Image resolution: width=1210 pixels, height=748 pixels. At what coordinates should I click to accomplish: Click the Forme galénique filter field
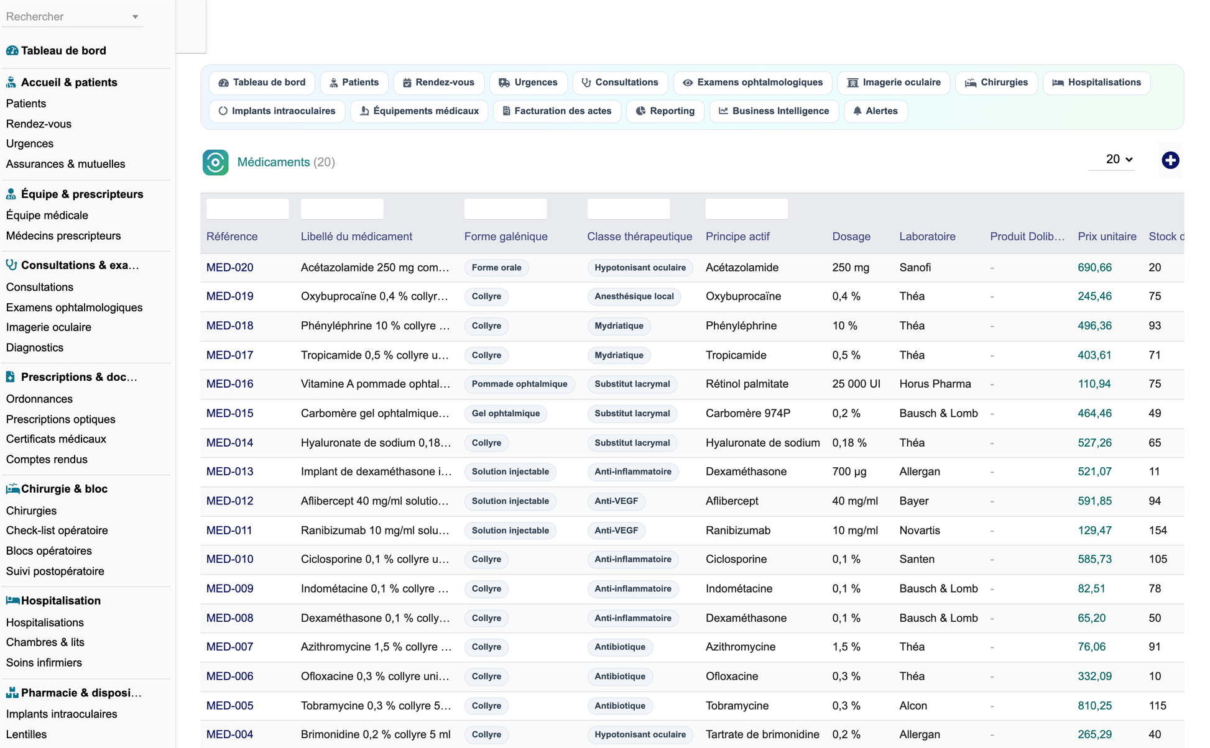pyautogui.click(x=506, y=209)
